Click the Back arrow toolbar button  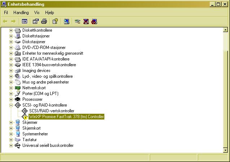click(x=5, y=22)
